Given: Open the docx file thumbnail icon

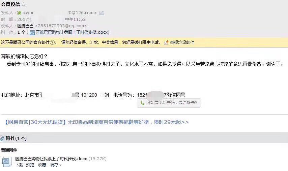Looking at the screenshot, I should [7, 162].
